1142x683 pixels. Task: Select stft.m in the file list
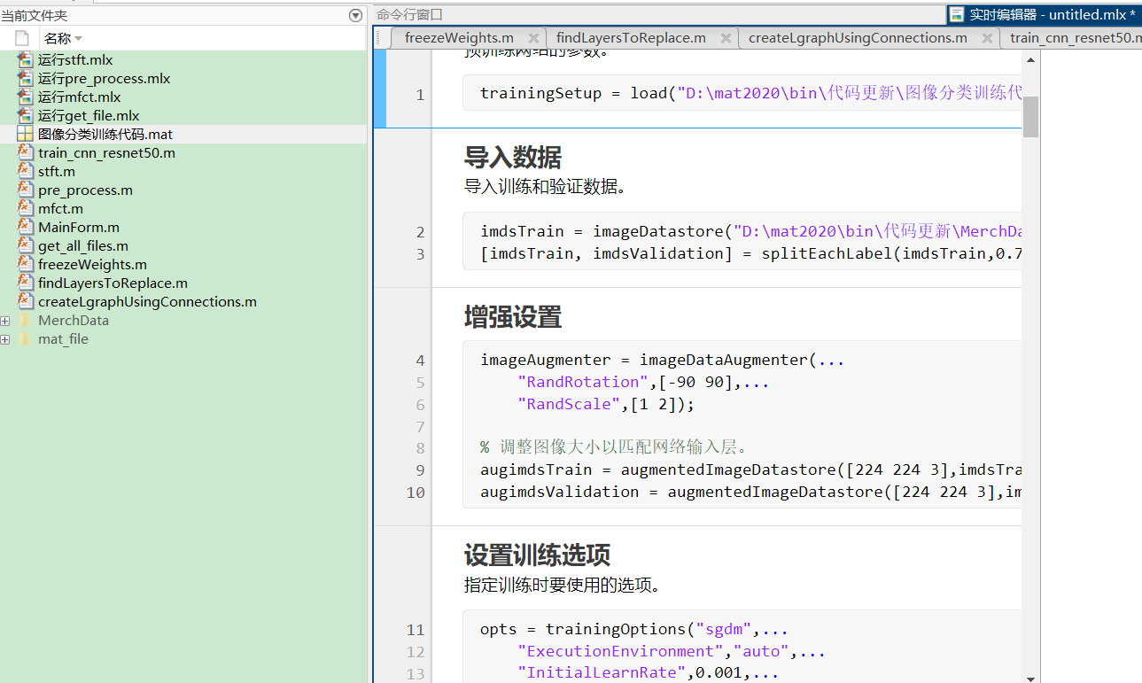pos(57,172)
